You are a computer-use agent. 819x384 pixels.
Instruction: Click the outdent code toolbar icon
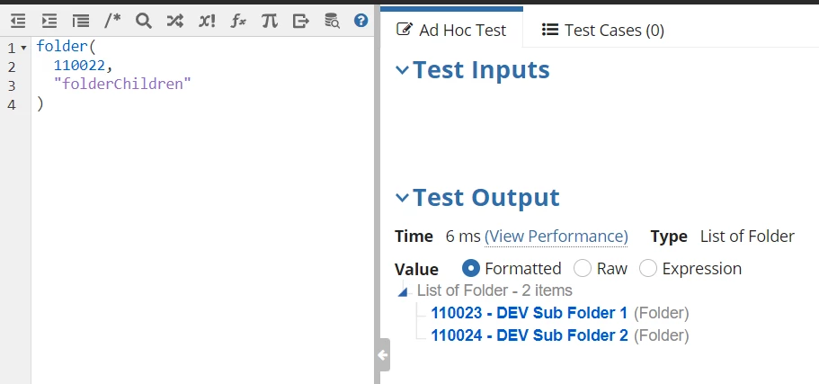click(18, 21)
